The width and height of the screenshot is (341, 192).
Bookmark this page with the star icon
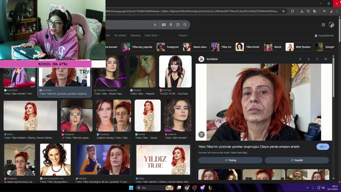coord(283,11)
